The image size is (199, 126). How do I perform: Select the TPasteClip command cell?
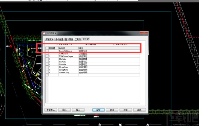pos(69,72)
